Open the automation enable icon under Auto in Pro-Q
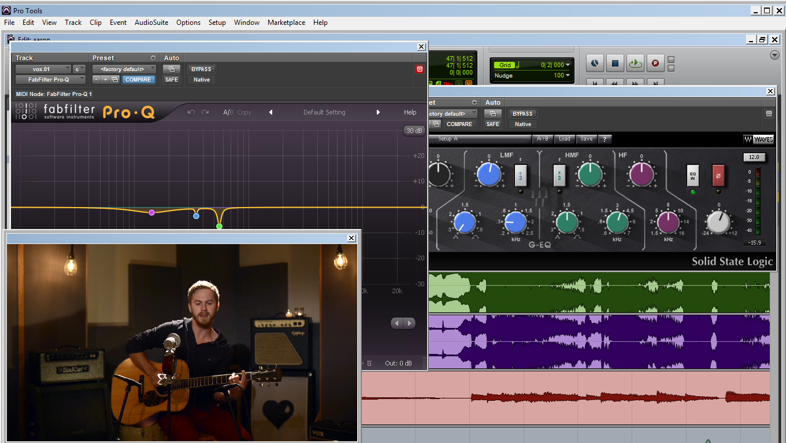Viewport: 786px width, 443px height. coord(172,69)
